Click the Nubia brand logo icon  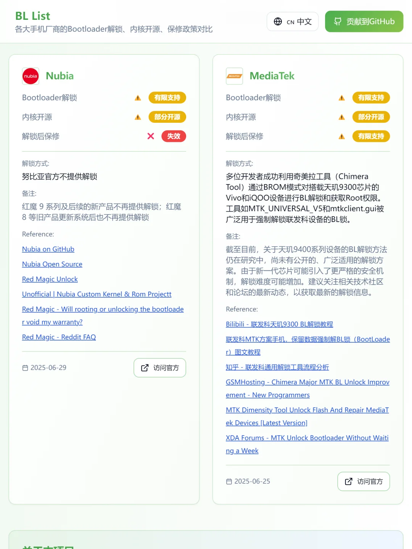click(x=31, y=76)
